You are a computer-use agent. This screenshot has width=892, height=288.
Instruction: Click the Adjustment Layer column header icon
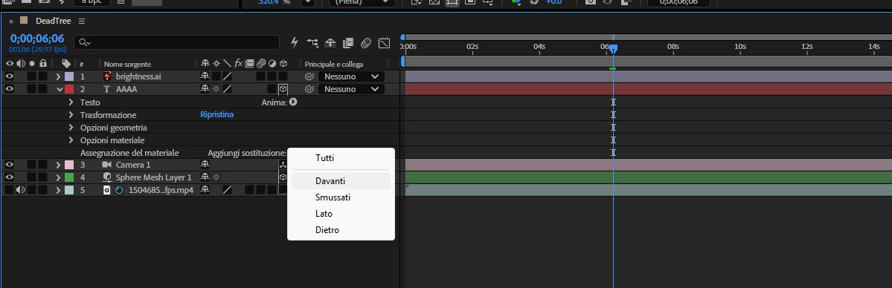272,64
